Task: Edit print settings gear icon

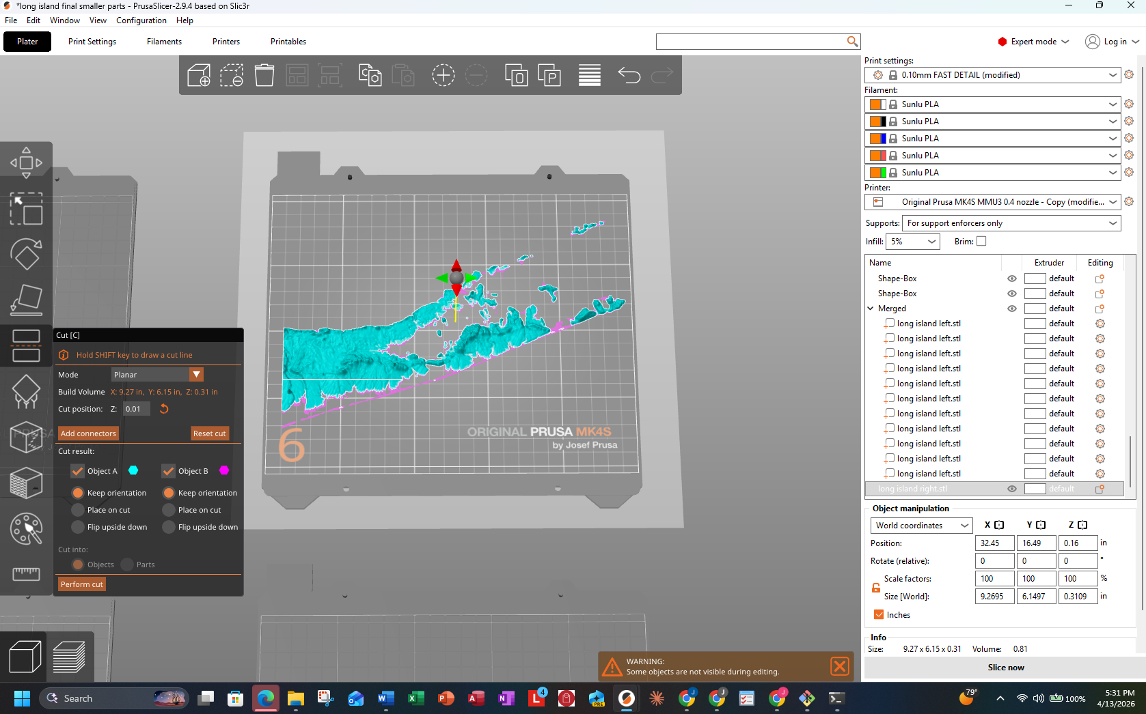Action: point(1129,74)
